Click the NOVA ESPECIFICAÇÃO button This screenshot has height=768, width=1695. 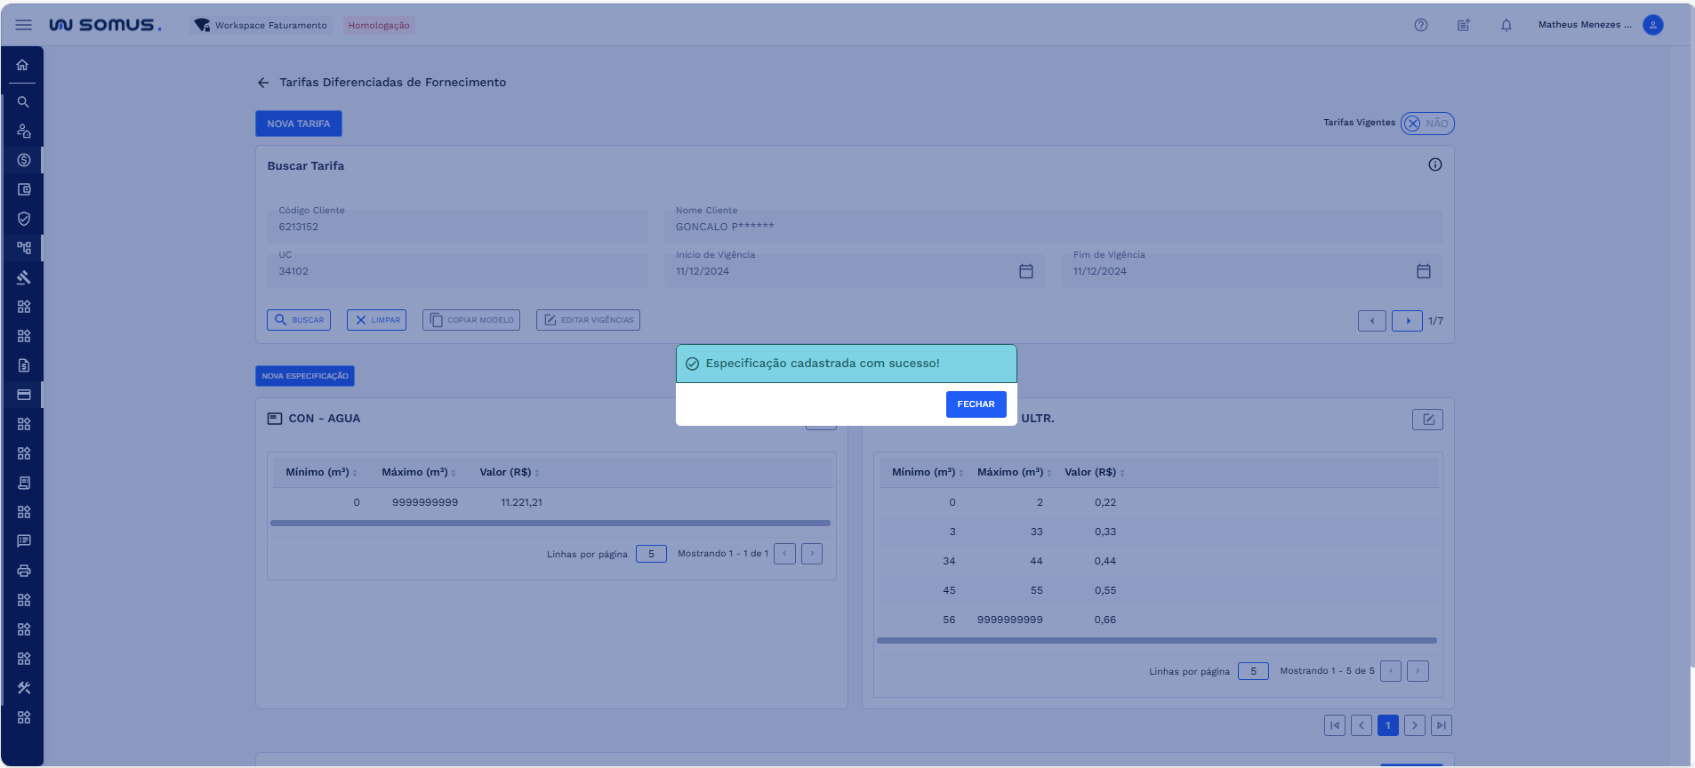305,376
